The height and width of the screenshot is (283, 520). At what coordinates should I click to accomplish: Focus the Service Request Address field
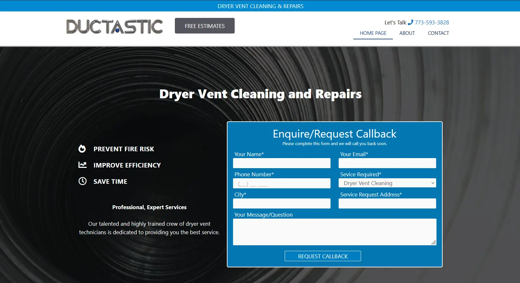pyautogui.click(x=387, y=203)
